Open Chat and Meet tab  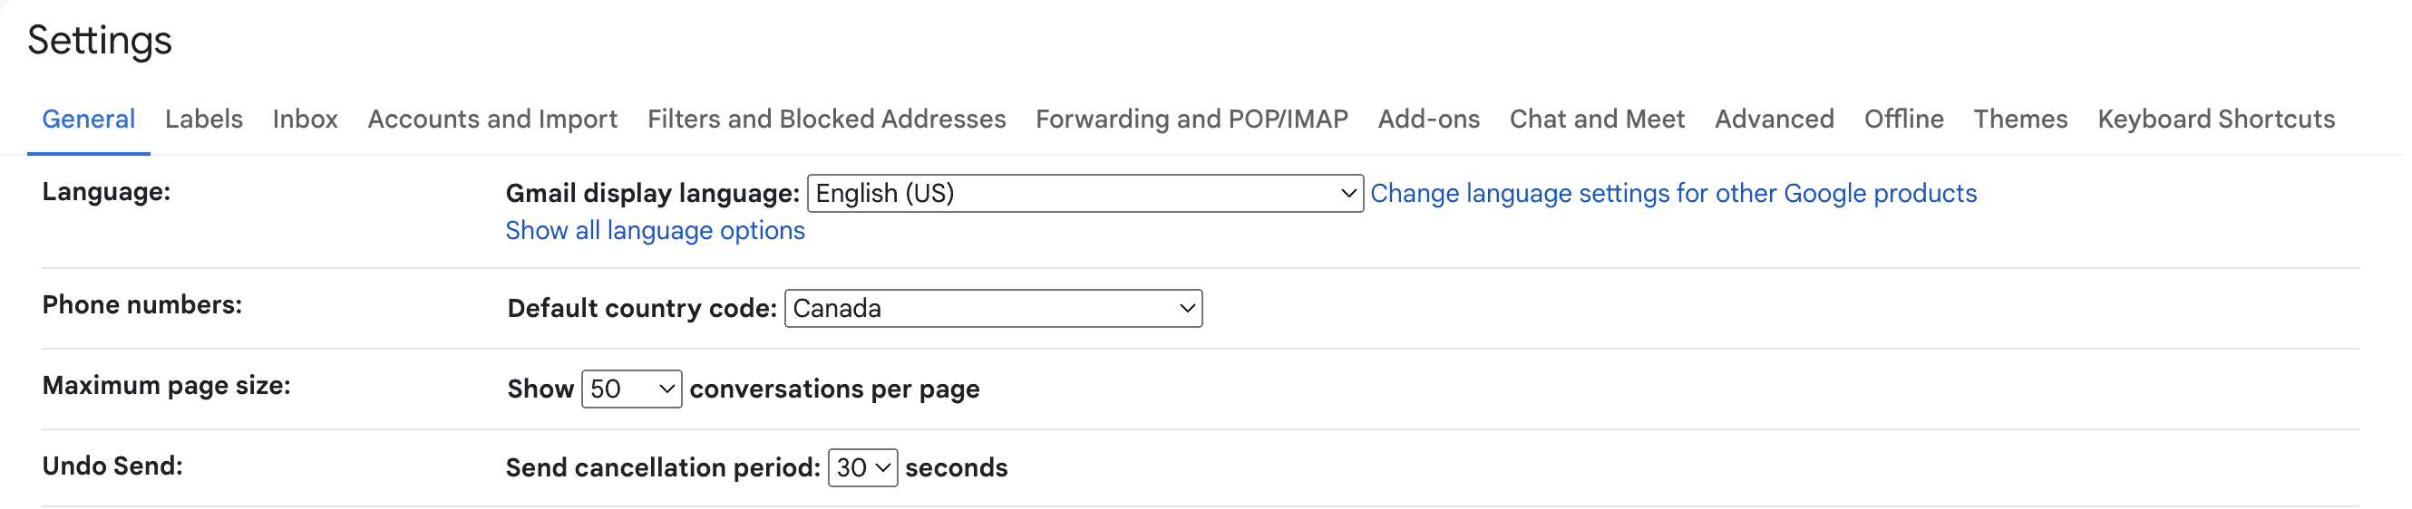click(x=1598, y=119)
